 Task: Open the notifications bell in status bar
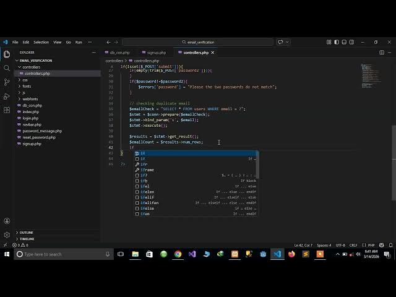click(x=390, y=245)
